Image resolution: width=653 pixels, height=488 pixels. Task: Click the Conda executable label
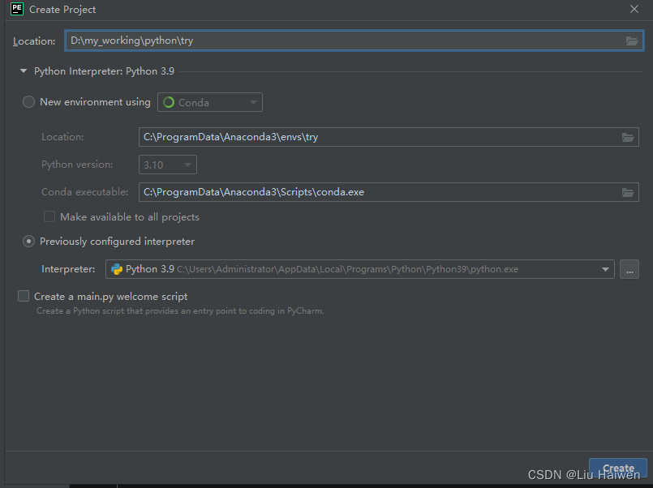coord(84,192)
